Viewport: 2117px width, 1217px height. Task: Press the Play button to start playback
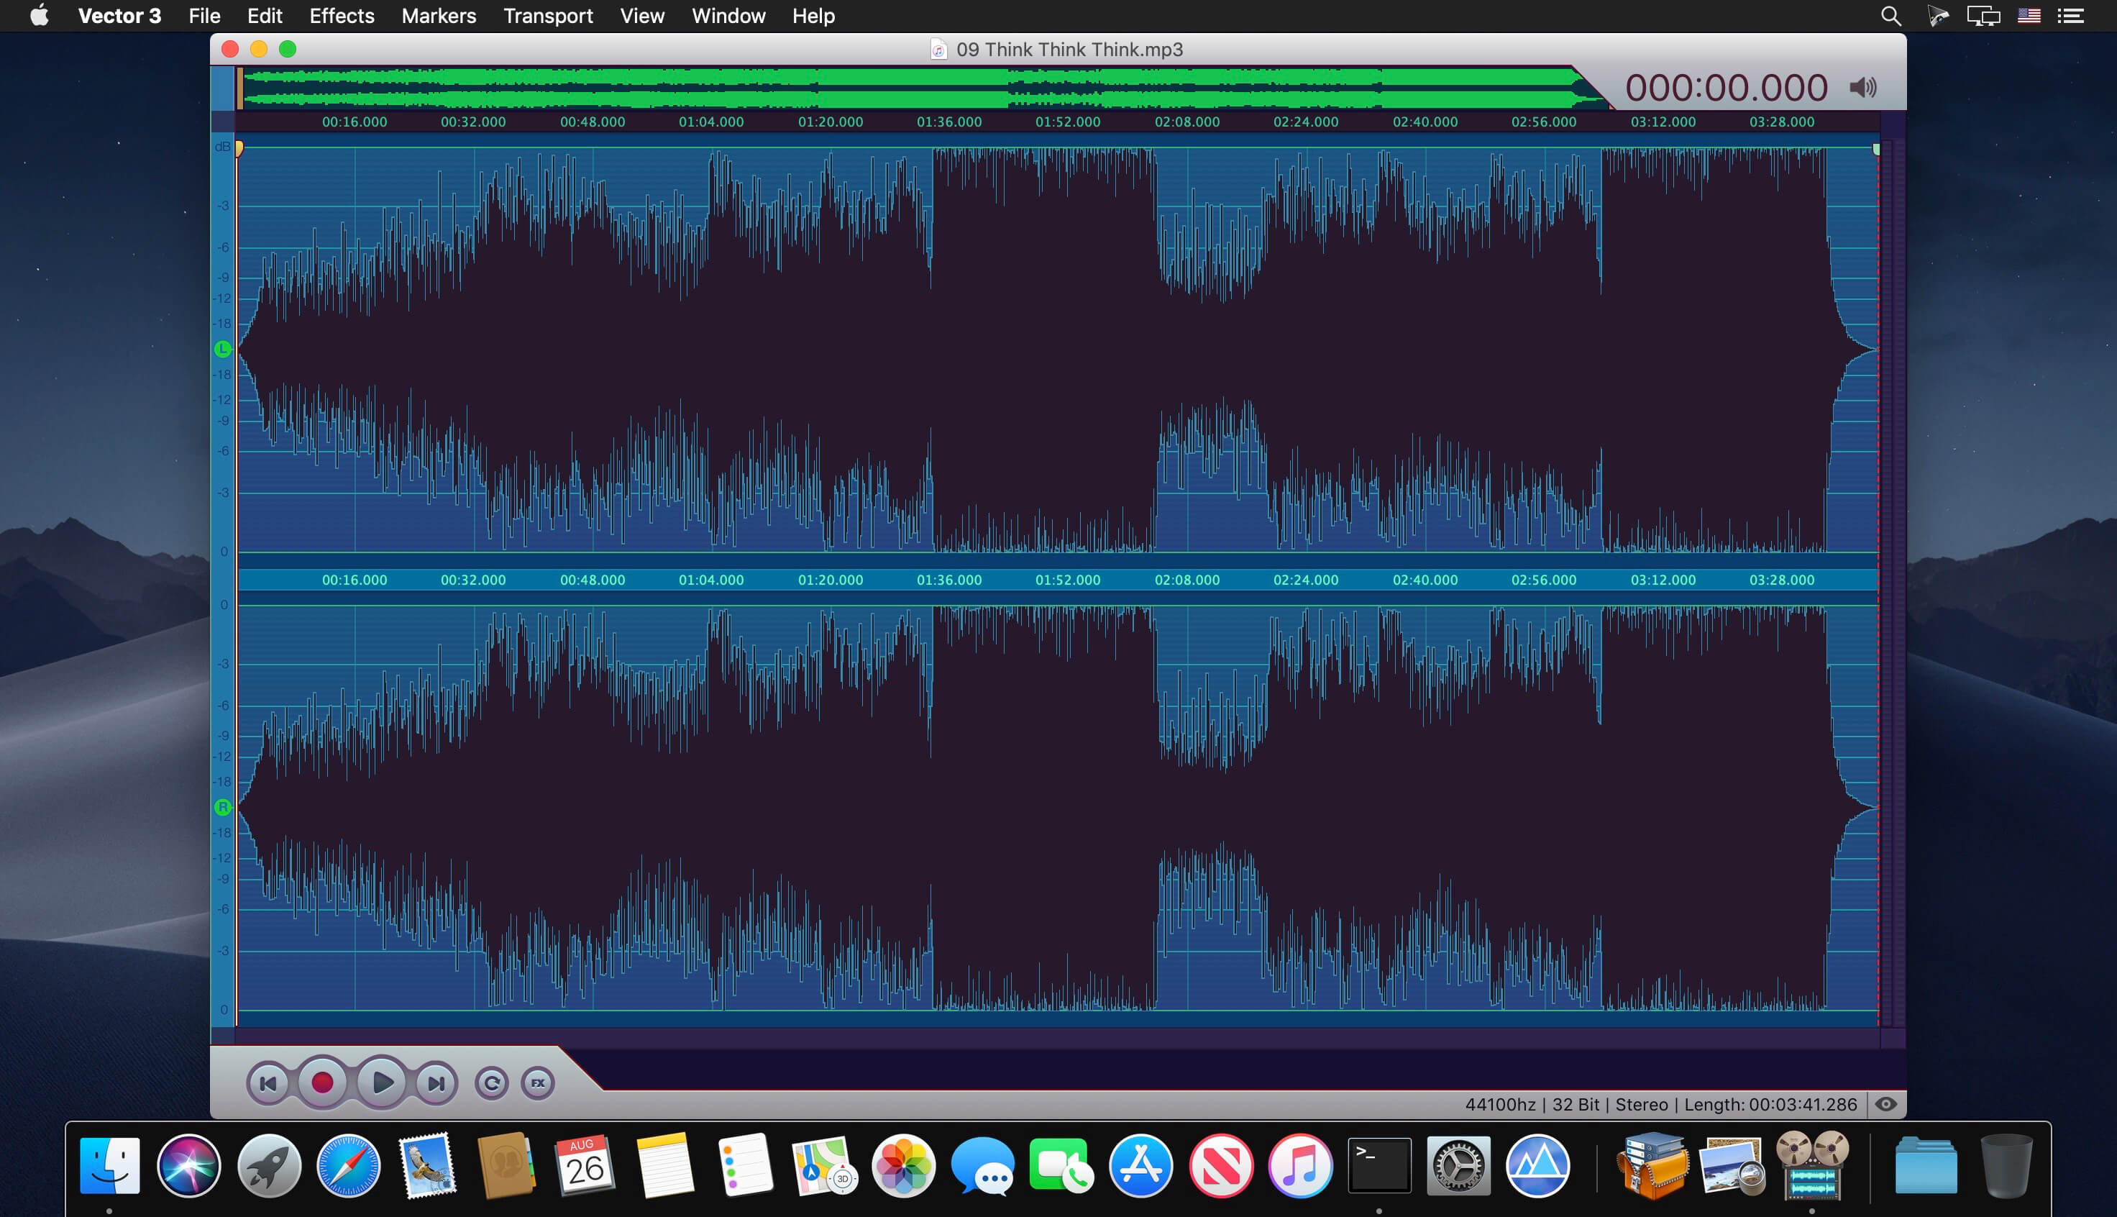click(381, 1082)
